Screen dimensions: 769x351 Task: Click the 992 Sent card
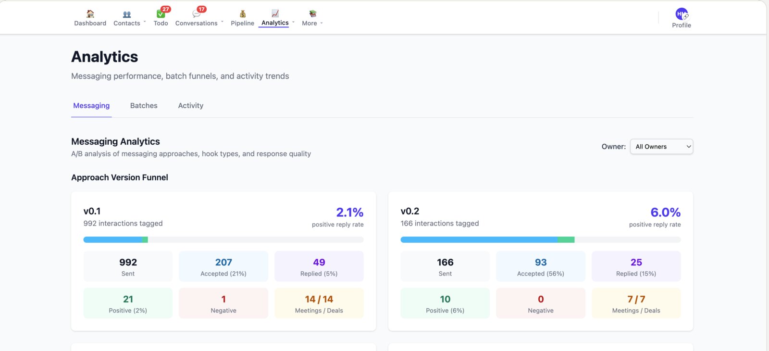[128, 266]
